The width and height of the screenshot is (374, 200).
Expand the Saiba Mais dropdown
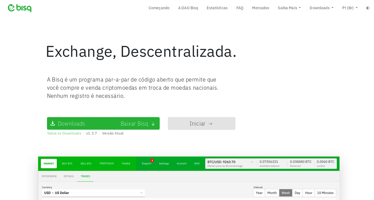click(289, 8)
